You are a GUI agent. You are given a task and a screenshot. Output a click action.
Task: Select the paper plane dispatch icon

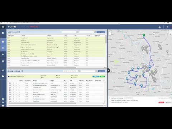pos(3,54)
